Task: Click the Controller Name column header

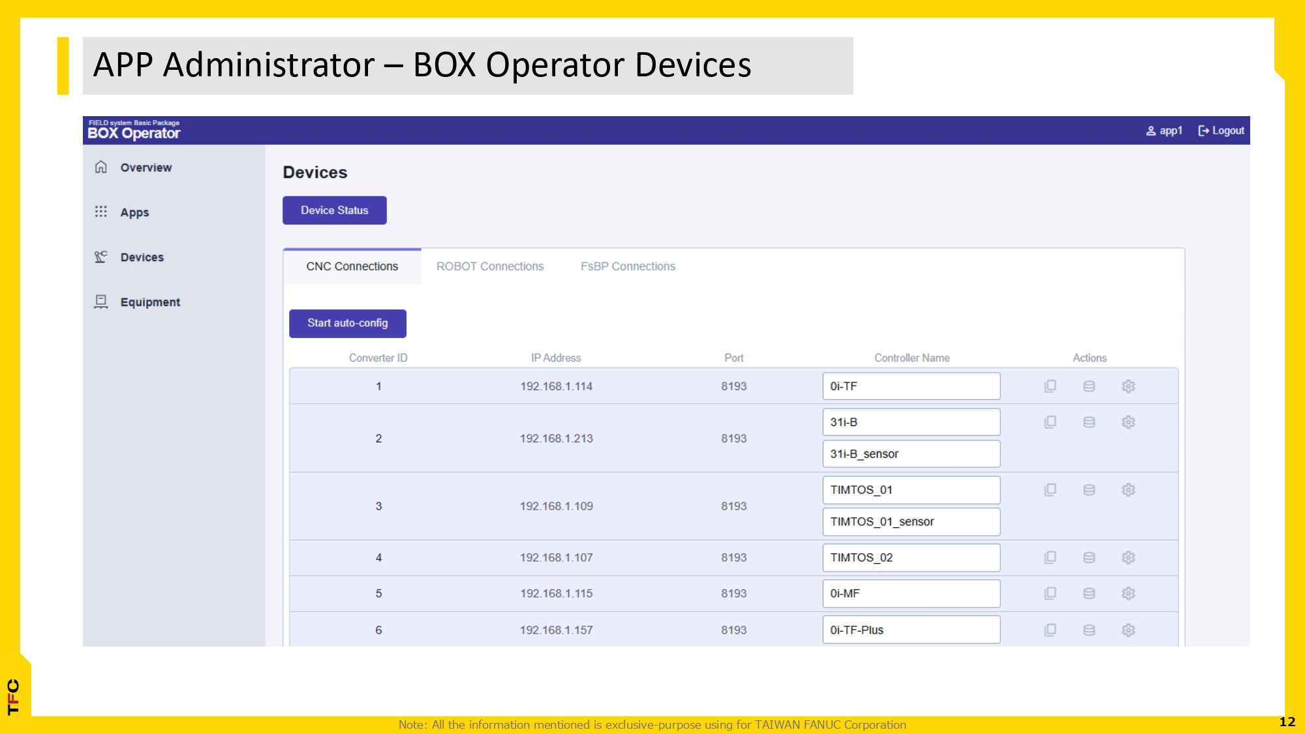Action: 912,358
